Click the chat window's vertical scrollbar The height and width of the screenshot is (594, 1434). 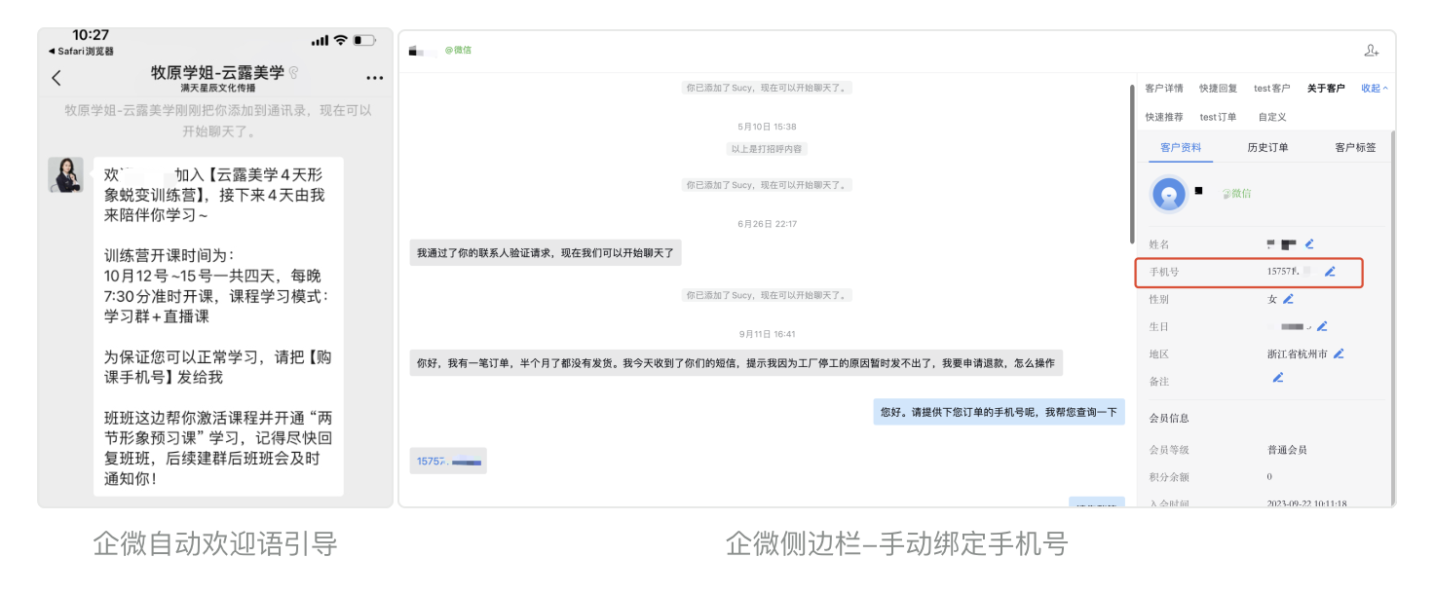1131,164
